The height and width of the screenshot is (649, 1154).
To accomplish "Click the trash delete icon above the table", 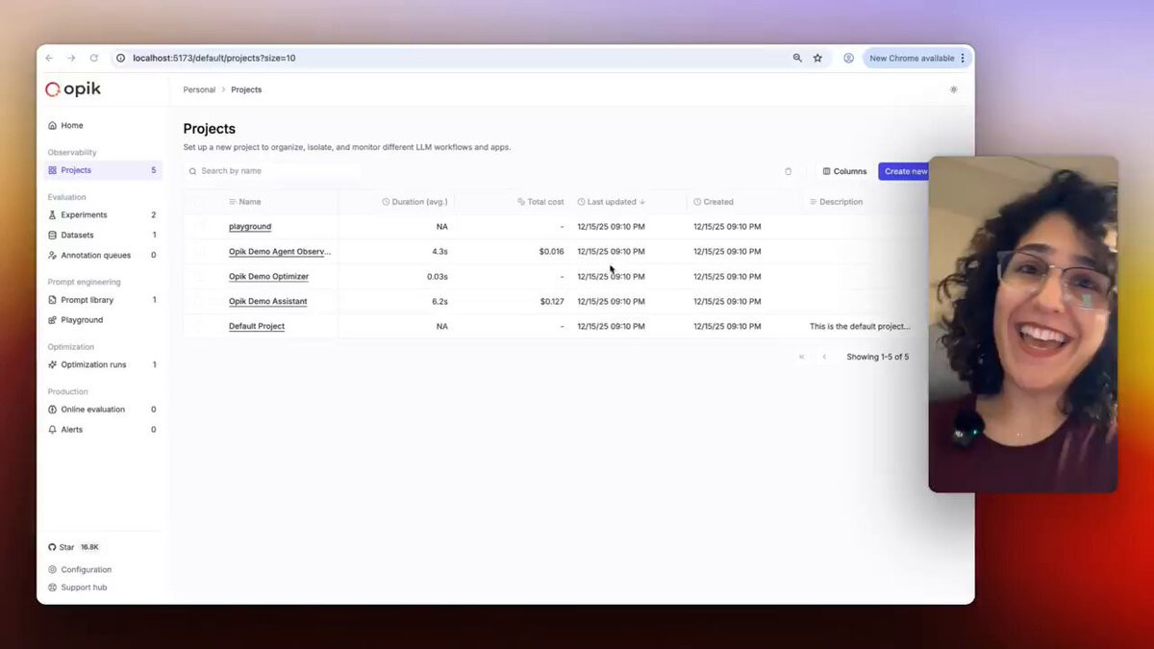I will 788,171.
